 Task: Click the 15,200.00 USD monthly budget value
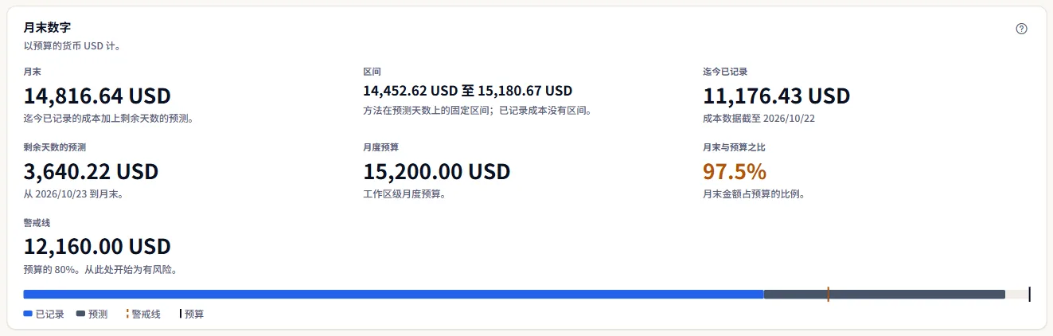point(437,171)
